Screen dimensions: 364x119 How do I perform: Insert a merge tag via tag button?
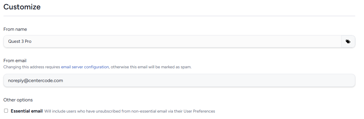(x=348, y=42)
